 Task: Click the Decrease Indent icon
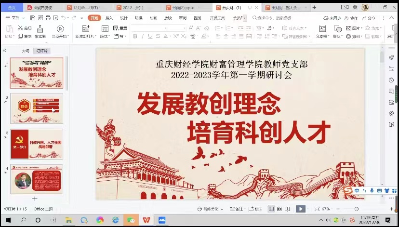241,28
